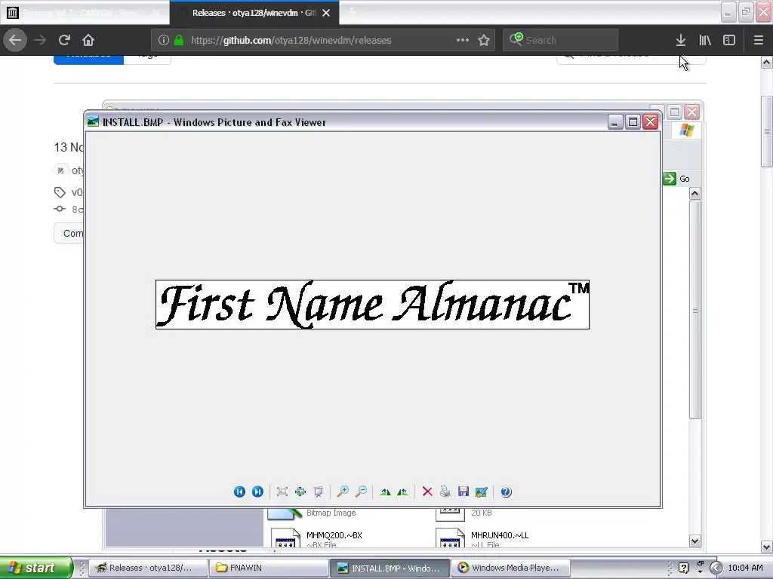Click the Actual Size icon

[x=300, y=492]
